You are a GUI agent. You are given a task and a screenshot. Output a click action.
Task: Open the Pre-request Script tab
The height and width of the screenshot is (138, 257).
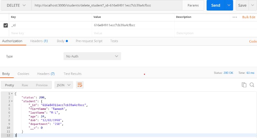point(89,41)
